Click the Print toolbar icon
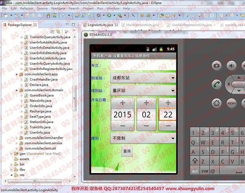The width and height of the screenshot is (245, 193). tap(40, 15)
